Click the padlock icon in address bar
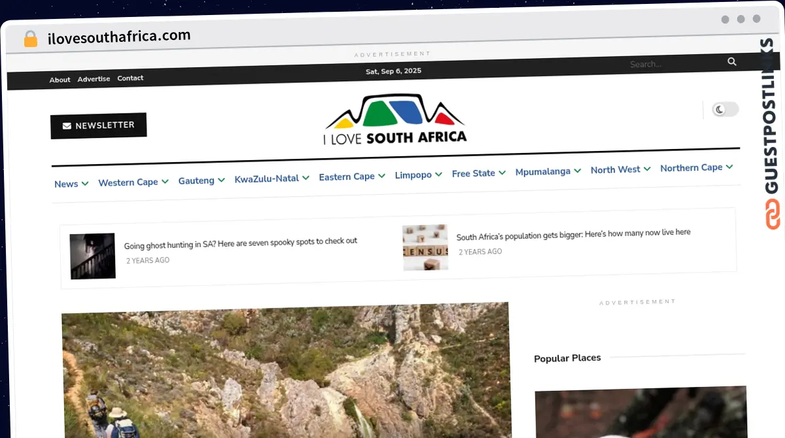This screenshot has width=785, height=438. 31,39
